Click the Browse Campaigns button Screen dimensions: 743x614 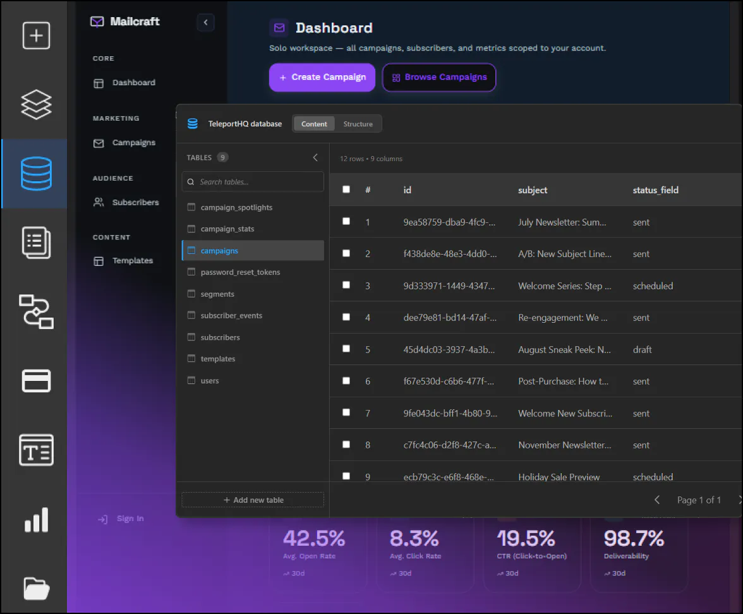click(439, 77)
